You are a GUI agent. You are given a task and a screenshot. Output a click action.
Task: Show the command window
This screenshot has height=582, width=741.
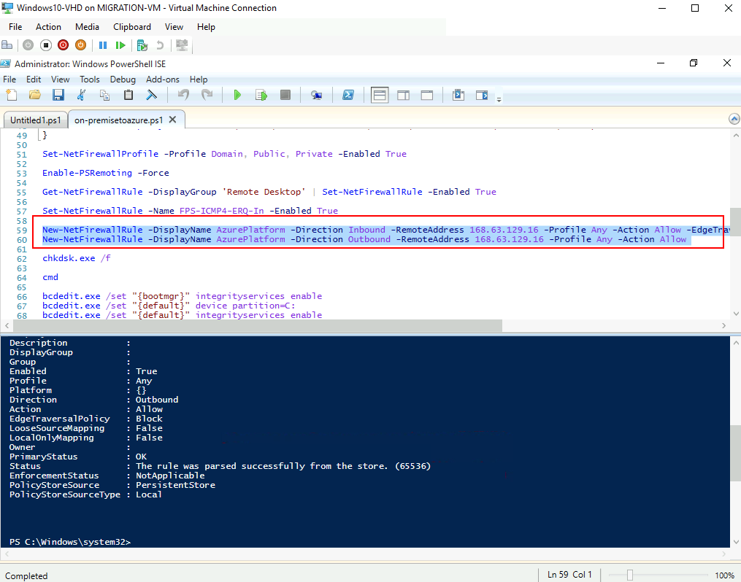click(458, 95)
